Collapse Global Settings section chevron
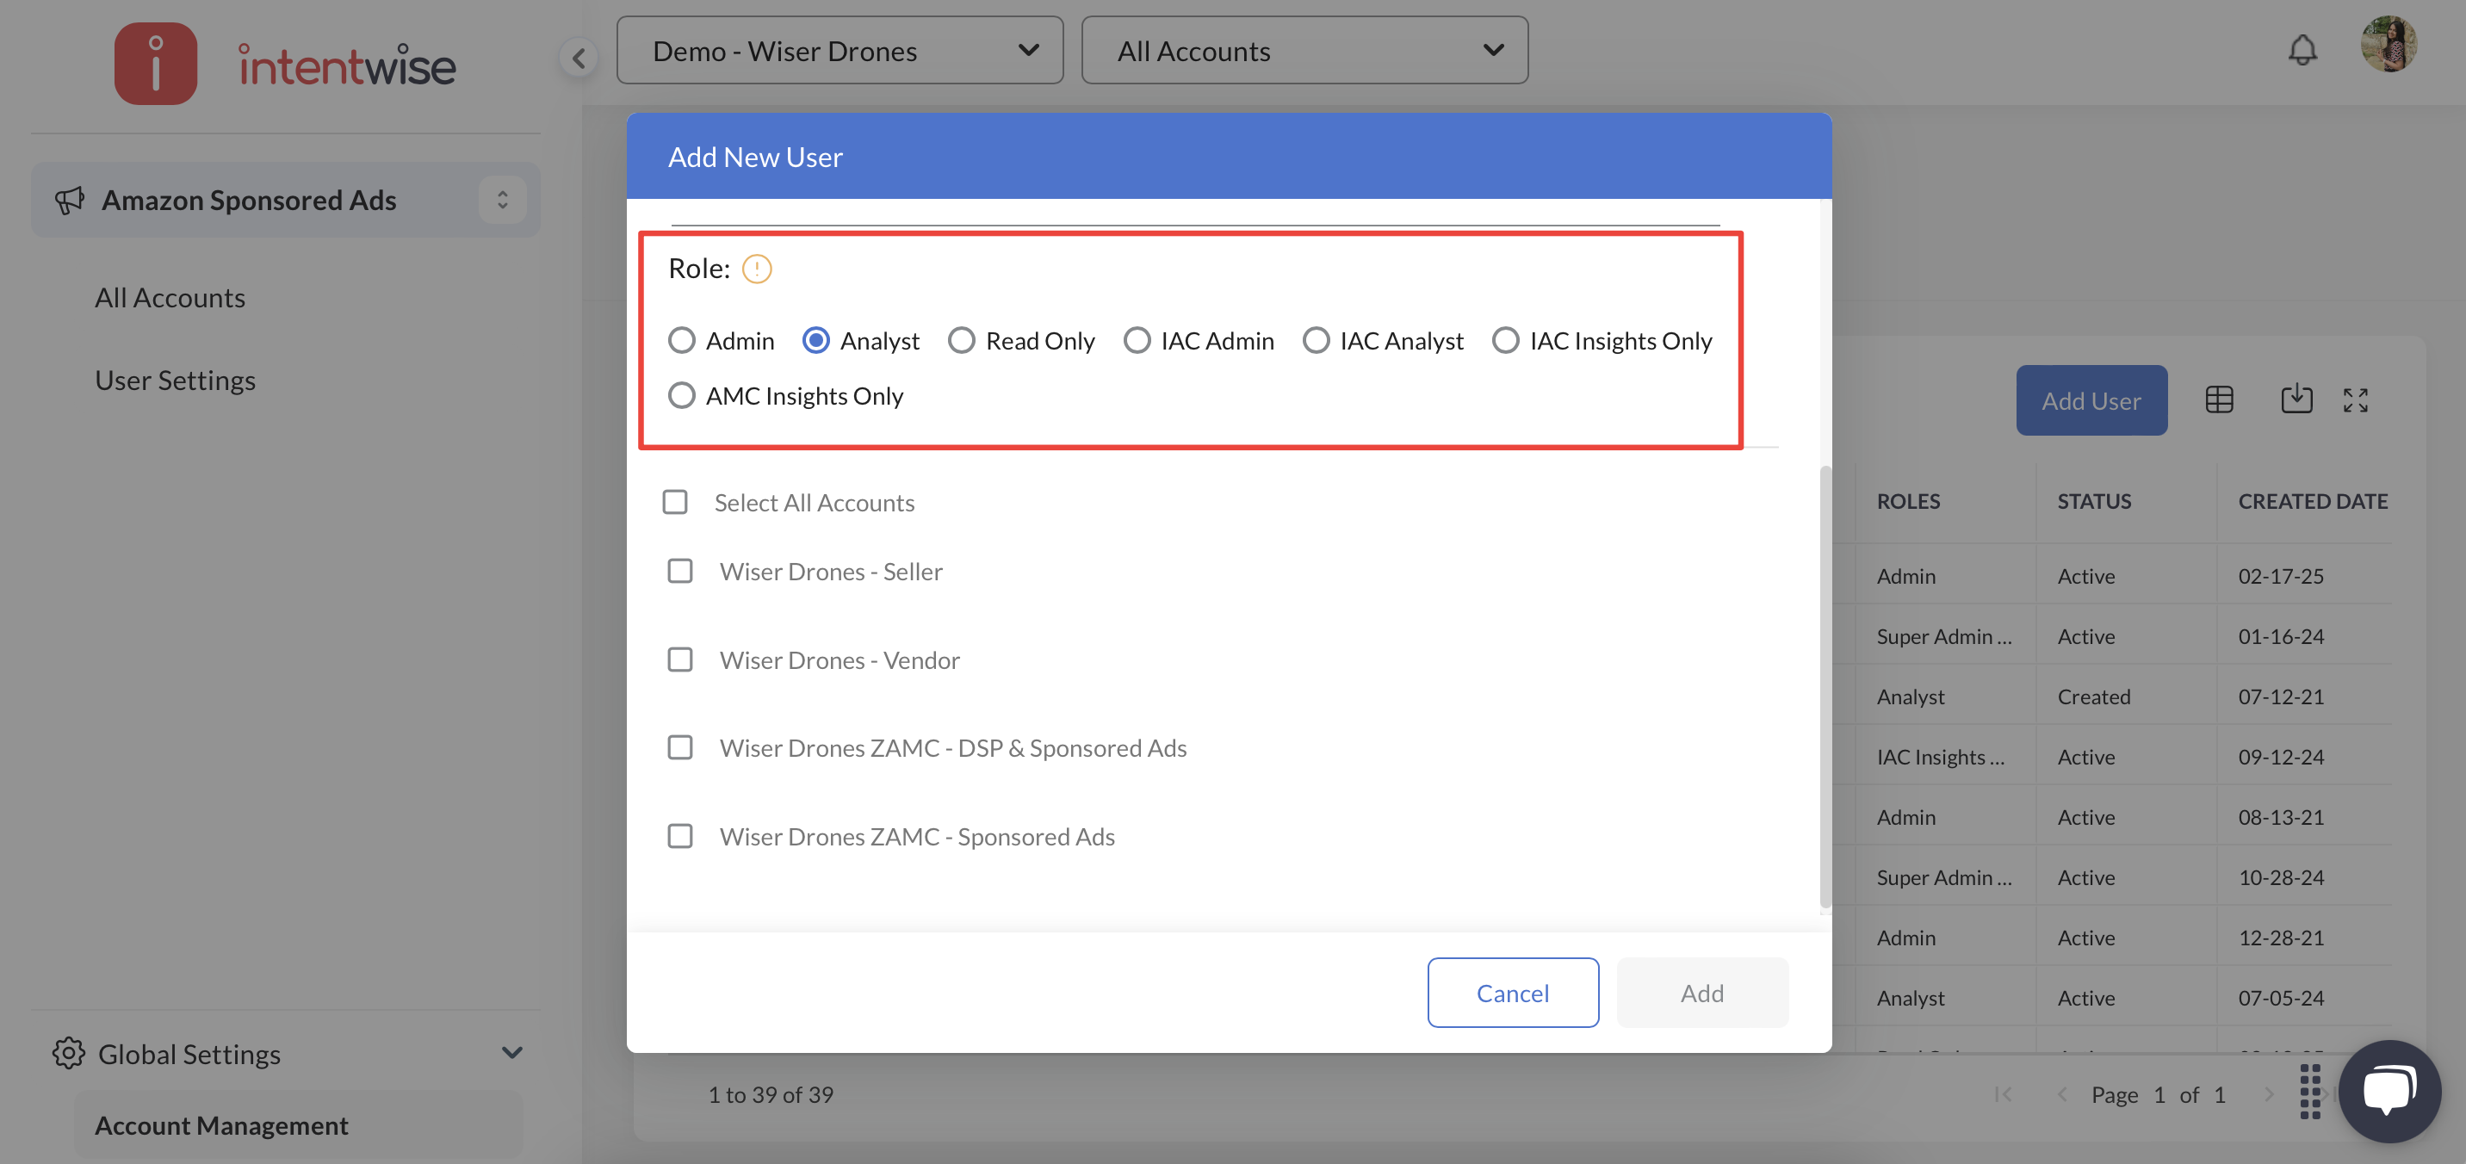The width and height of the screenshot is (2466, 1164). (512, 1053)
